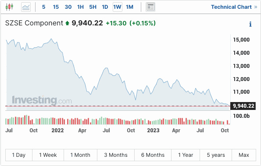Open the Technical Chart link
Screen dimensions: 261x166
234,7
